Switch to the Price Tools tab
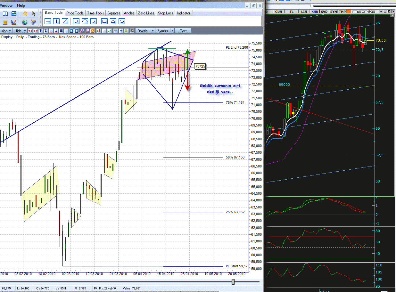 click(75, 13)
